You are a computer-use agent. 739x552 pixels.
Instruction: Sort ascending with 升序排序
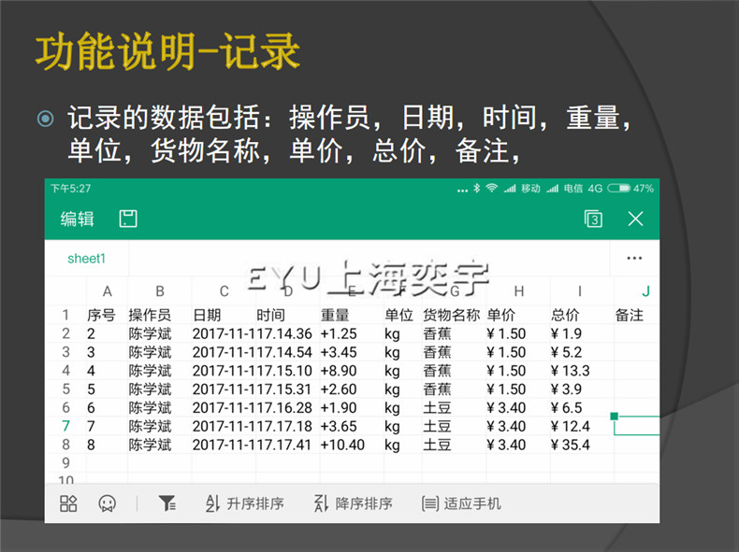(x=244, y=503)
